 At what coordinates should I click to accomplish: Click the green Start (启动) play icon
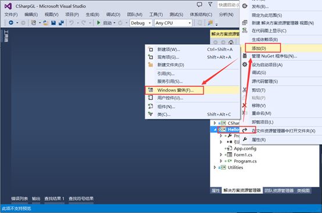click(99, 23)
